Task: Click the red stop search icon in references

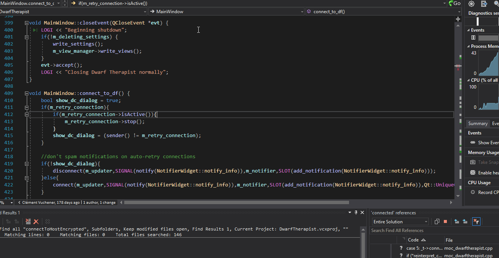Action: [445, 221]
